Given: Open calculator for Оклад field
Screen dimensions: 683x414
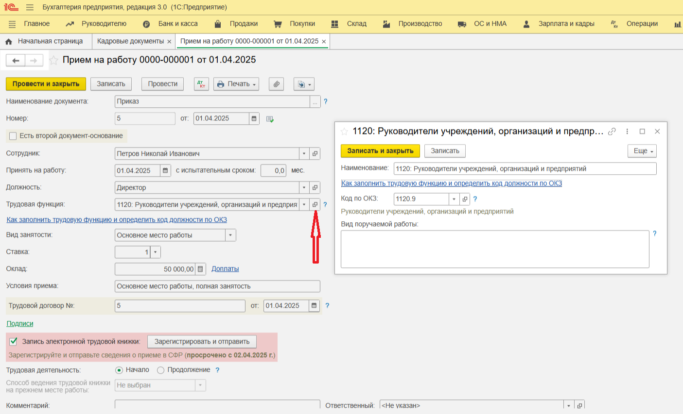Looking at the screenshot, I should (x=201, y=269).
